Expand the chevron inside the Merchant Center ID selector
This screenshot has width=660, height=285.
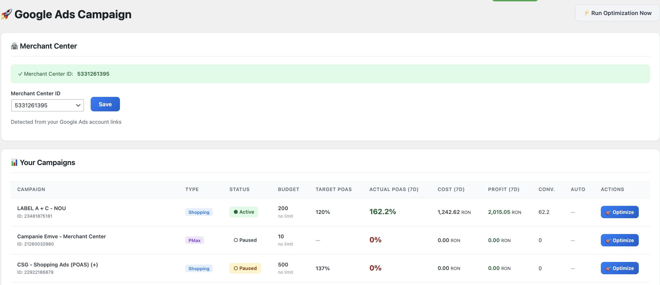click(x=78, y=105)
